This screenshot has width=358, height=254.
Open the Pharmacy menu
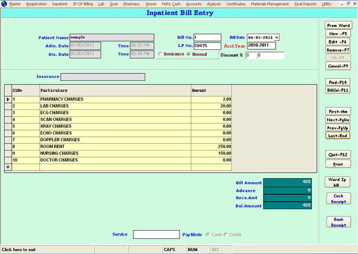(x=131, y=4)
